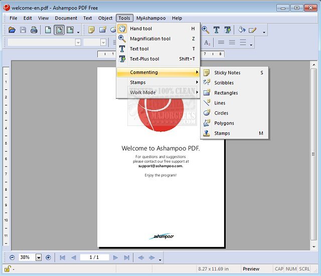
Task: Choose Text tool menu entry
Action: (158, 49)
